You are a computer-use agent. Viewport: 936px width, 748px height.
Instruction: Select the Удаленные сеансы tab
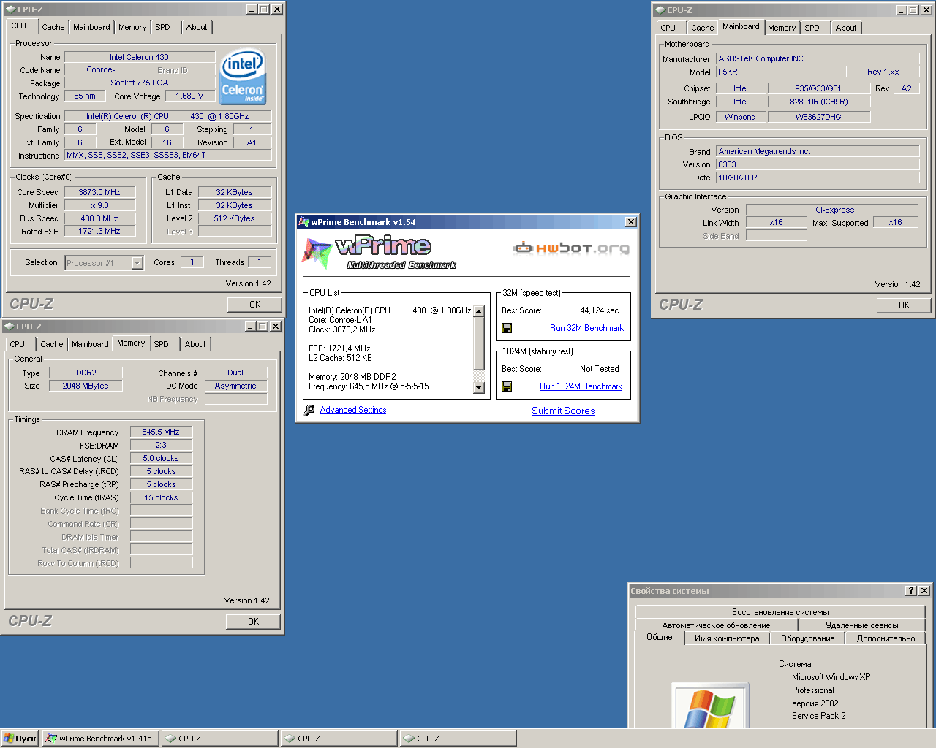(862, 625)
